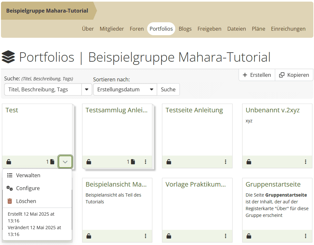The width and height of the screenshot is (314, 245).
Task: Select Configure in the Test card menu
Action: [x=37, y=188]
